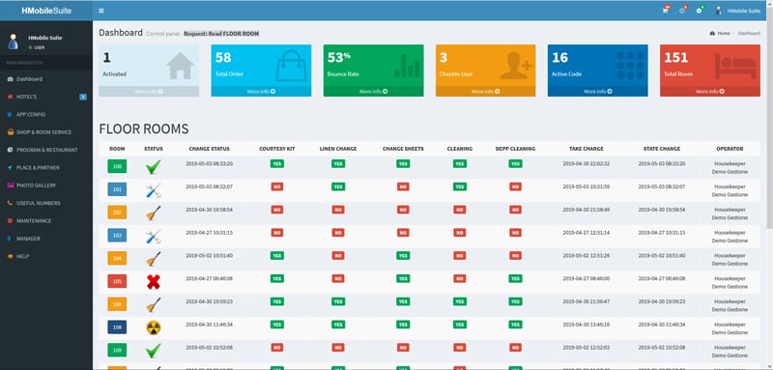773x370 pixels.
Task: Click the bar chart icon on Bounce Rate card
Action: click(x=407, y=66)
